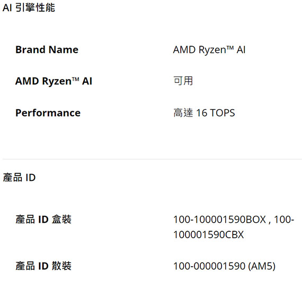Click the 100001590CBX product number line
The width and height of the screenshot is (302, 288).
[x=208, y=234]
